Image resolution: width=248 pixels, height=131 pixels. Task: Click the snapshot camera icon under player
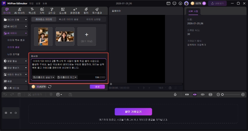coord(170,88)
